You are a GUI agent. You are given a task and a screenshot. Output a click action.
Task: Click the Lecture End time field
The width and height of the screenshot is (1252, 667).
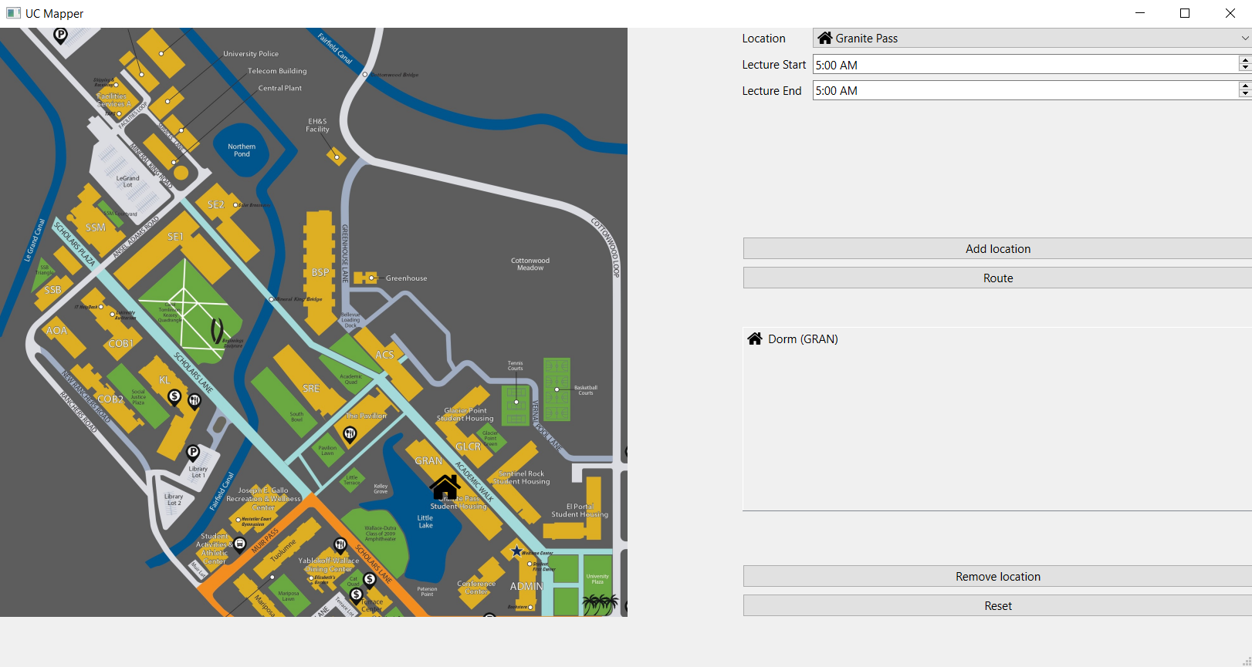pos(1024,90)
